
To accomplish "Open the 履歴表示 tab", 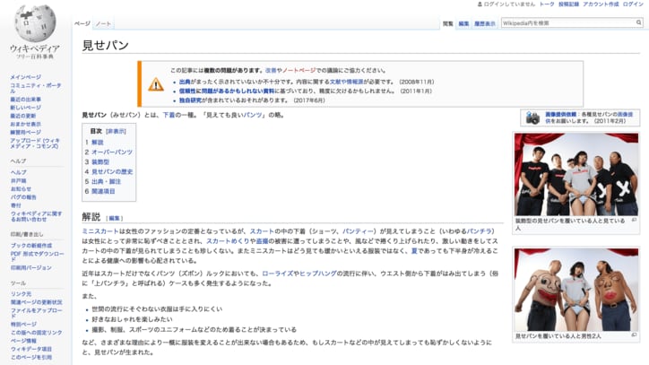I will pyautogui.click(x=484, y=23).
